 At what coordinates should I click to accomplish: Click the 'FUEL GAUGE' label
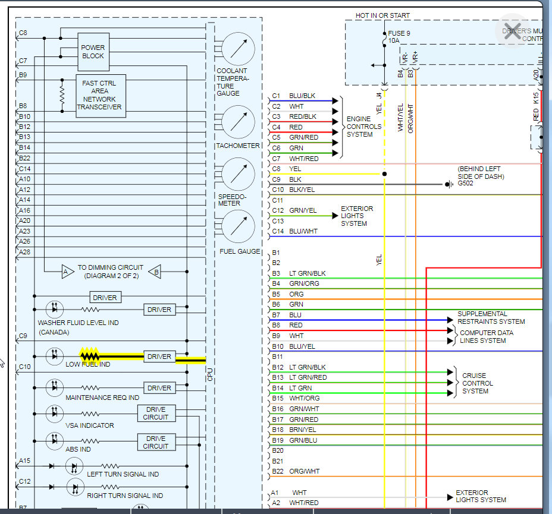240,251
